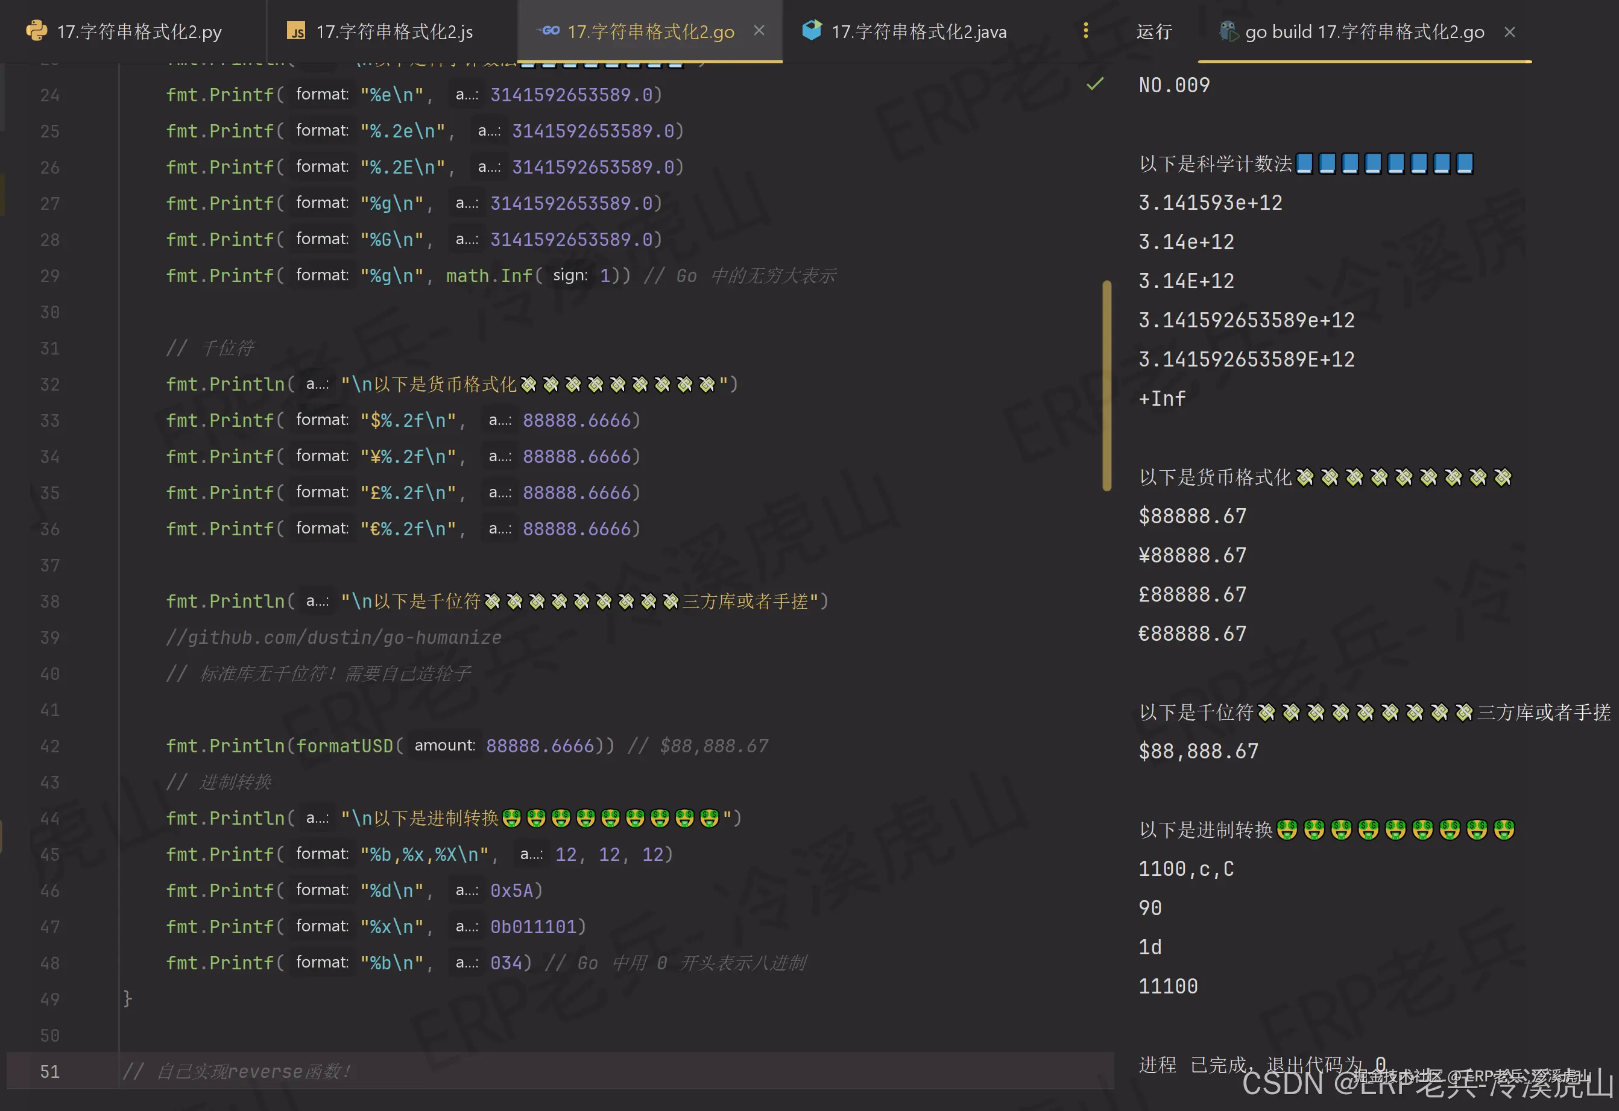Viewport: 1619px width, 1111px height.
Task: Click the Python file icon on the .py tab
Action: [36, 31]
